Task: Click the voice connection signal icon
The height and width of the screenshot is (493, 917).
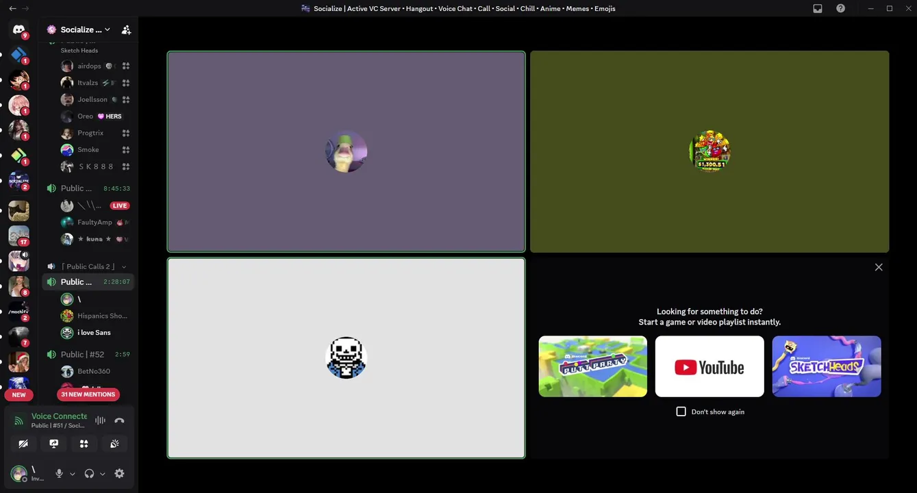Action: point(19,420)
